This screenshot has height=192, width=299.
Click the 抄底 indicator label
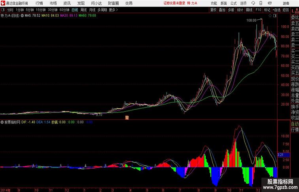[x=55, y=122]
